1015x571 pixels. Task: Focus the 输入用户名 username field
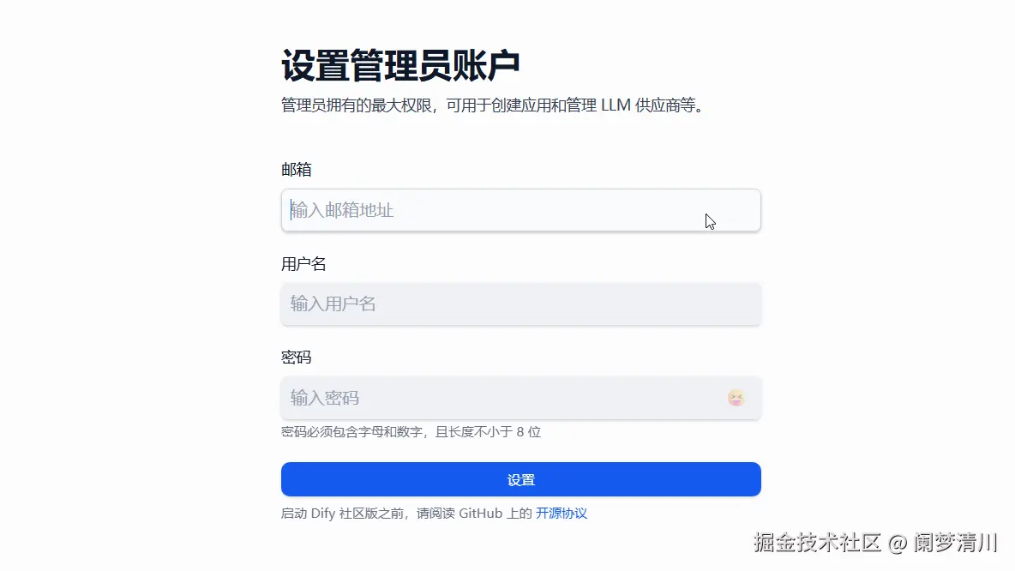pyautogui.click(x=520, y=304)
